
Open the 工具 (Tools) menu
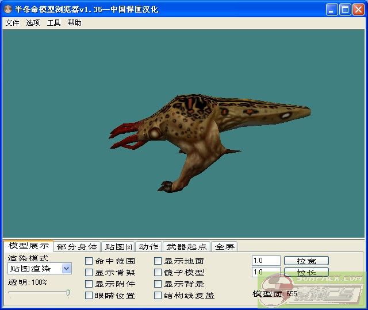(x=53, y=23)
